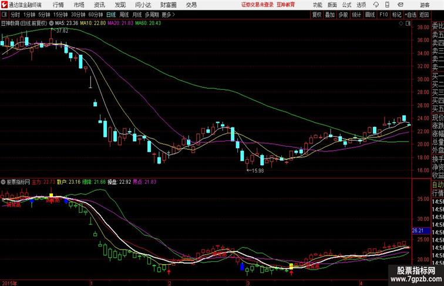Add stock with +自选 button
Screen dimensions: 444x286
pos(411,15)
